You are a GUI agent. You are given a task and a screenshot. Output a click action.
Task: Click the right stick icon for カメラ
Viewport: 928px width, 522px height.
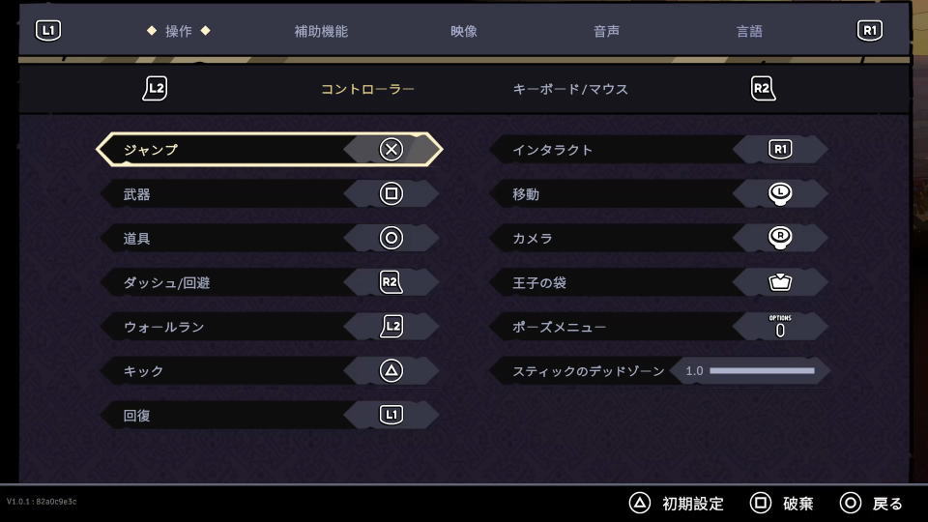(x=780, y=238)
